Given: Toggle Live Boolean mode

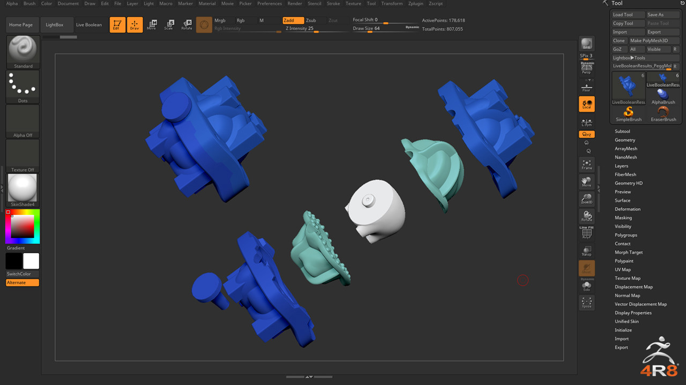Looking at the screenshot, I should [90, 24].
